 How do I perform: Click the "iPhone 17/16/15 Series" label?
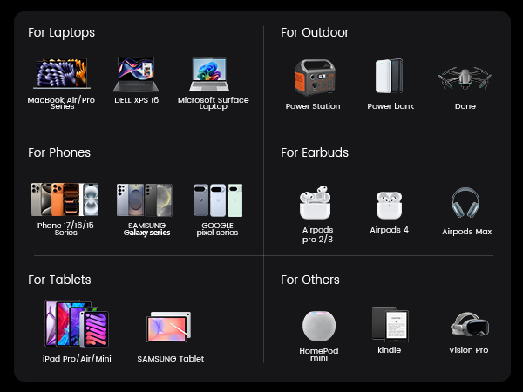click(x=65, y=228)
